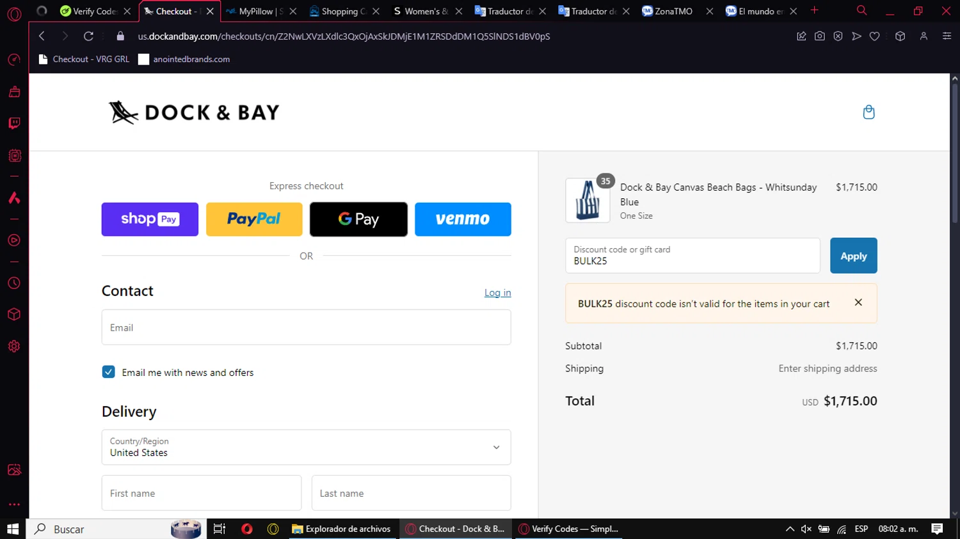
Task: Apply the discount code
Action: point(854,256)
